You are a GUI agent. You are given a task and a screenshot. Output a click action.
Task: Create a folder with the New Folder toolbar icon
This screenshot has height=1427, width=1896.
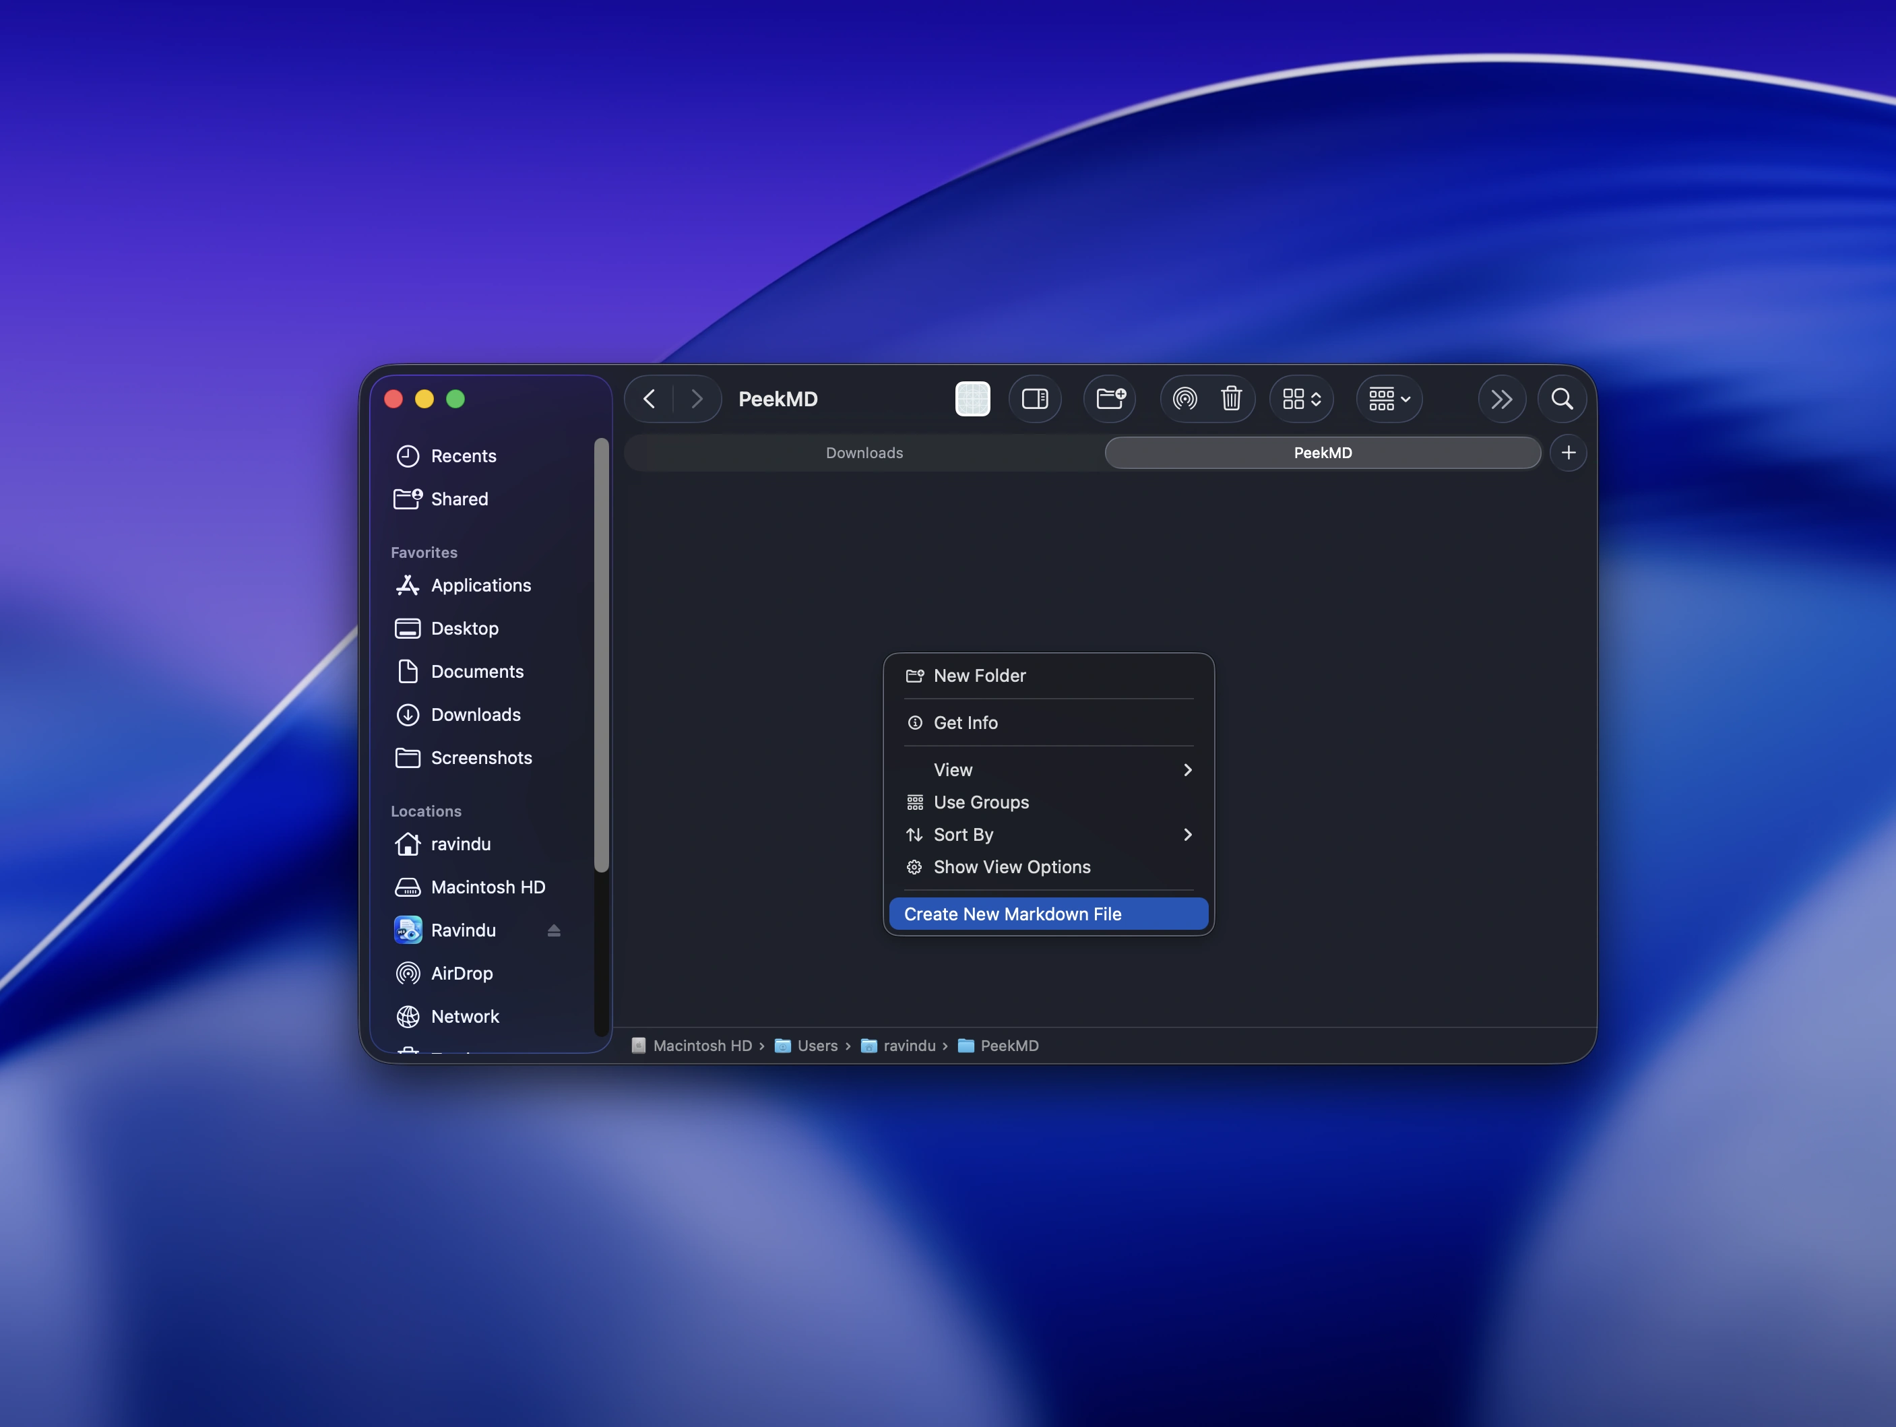tap(1110, 399)
